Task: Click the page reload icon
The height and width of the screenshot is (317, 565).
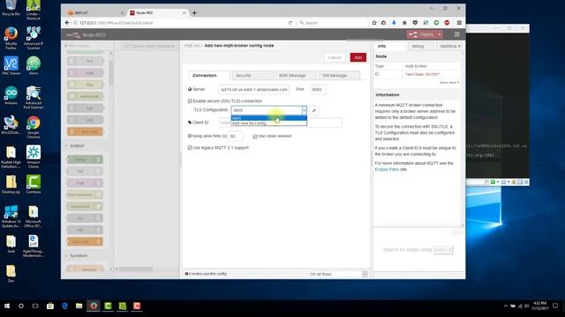Action: (290, 23)
